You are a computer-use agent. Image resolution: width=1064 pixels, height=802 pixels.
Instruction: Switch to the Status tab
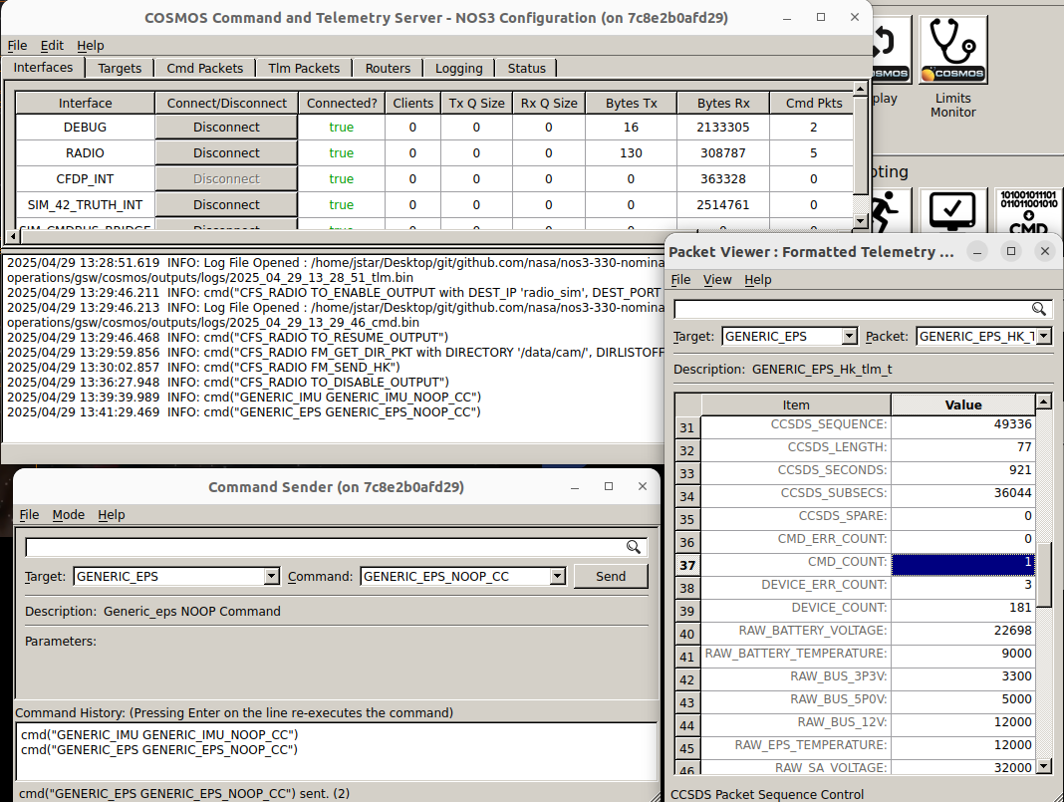[x=527, y=68]
